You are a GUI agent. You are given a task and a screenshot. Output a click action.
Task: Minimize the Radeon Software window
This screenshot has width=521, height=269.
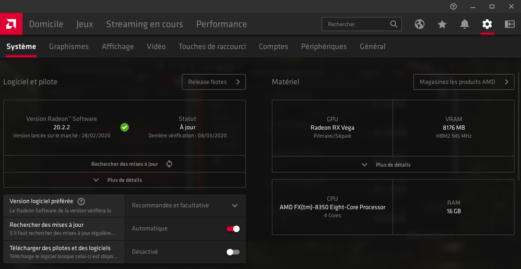click(x=473, y=6)
